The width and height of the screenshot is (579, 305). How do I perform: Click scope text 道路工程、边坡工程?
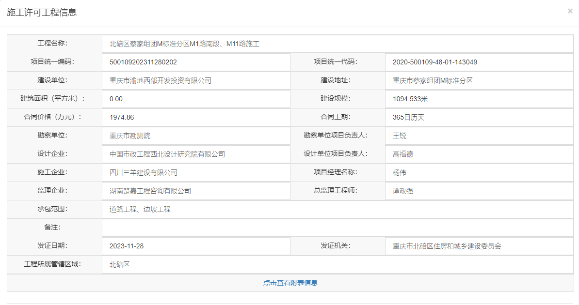[x=140, y=210]
